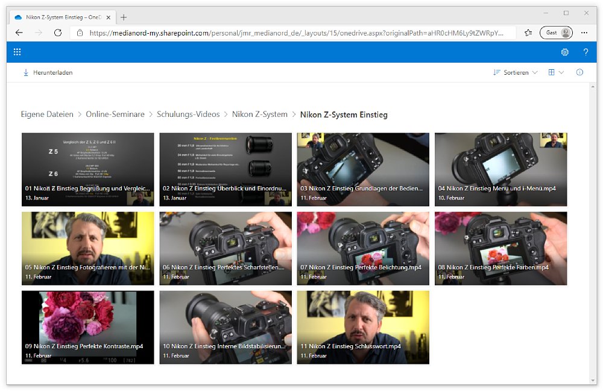Expand the view options chevron next to the grid icon
Viewport: 603px width, 391px height.
561,72
